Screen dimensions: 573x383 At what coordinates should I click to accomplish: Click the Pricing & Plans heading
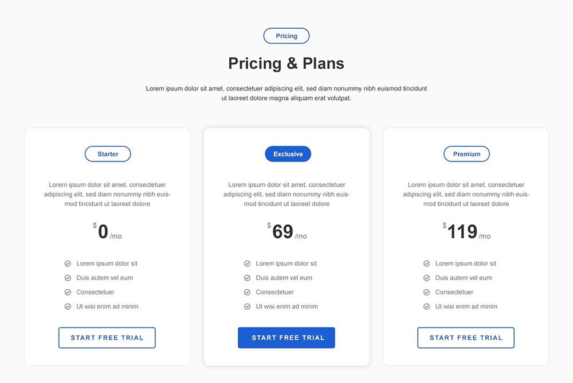(286, 64)
